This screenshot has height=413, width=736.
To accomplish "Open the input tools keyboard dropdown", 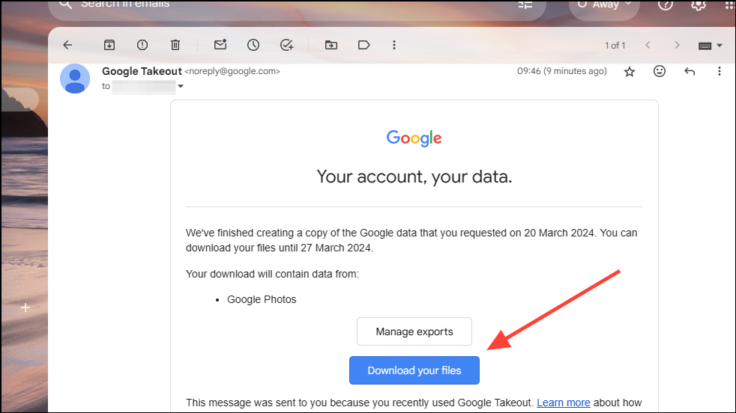I will coord(711,46).
